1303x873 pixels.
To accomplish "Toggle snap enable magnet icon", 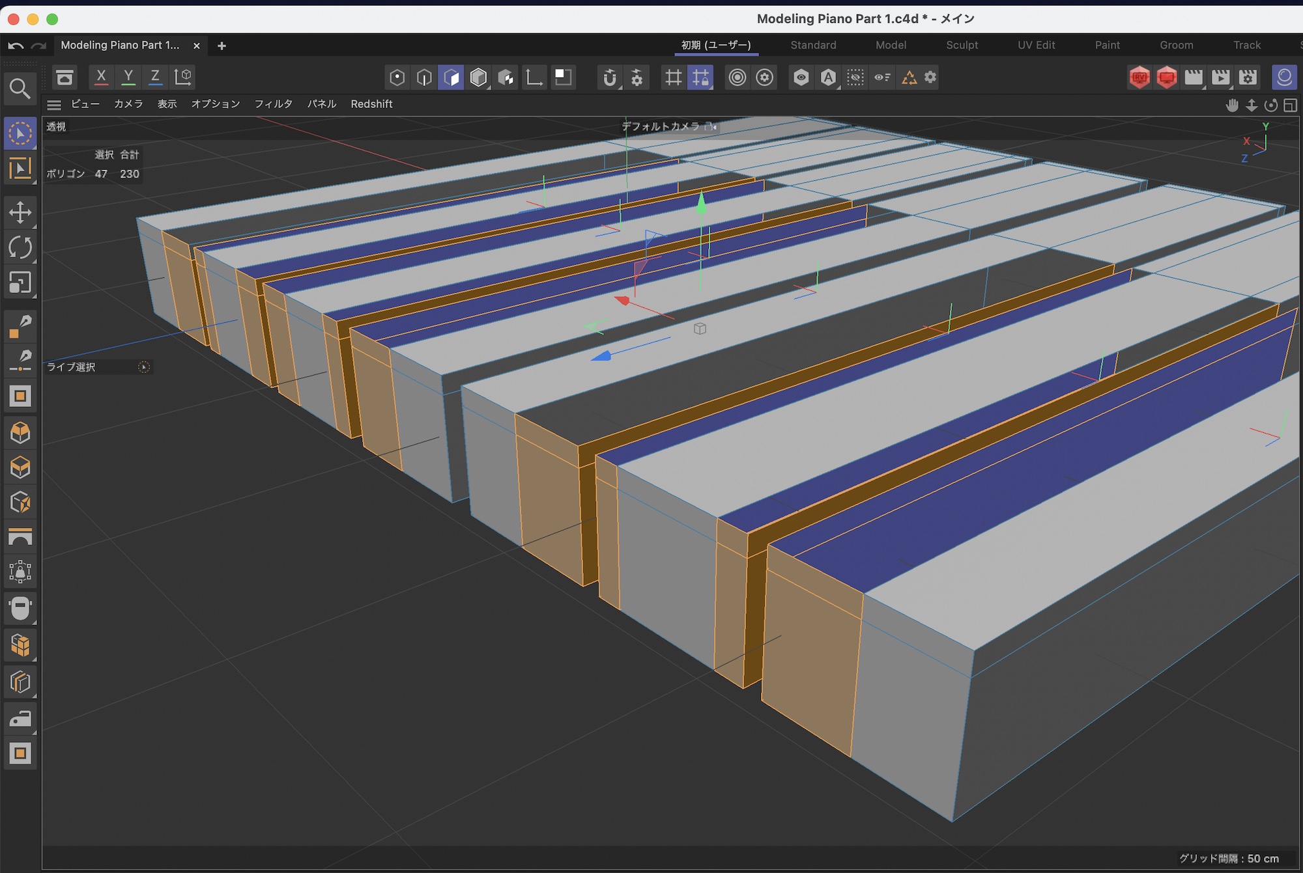I will [x=609, y=77].
